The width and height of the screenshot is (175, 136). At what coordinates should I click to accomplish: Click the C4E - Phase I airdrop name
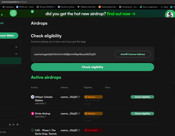pos(46,132)
